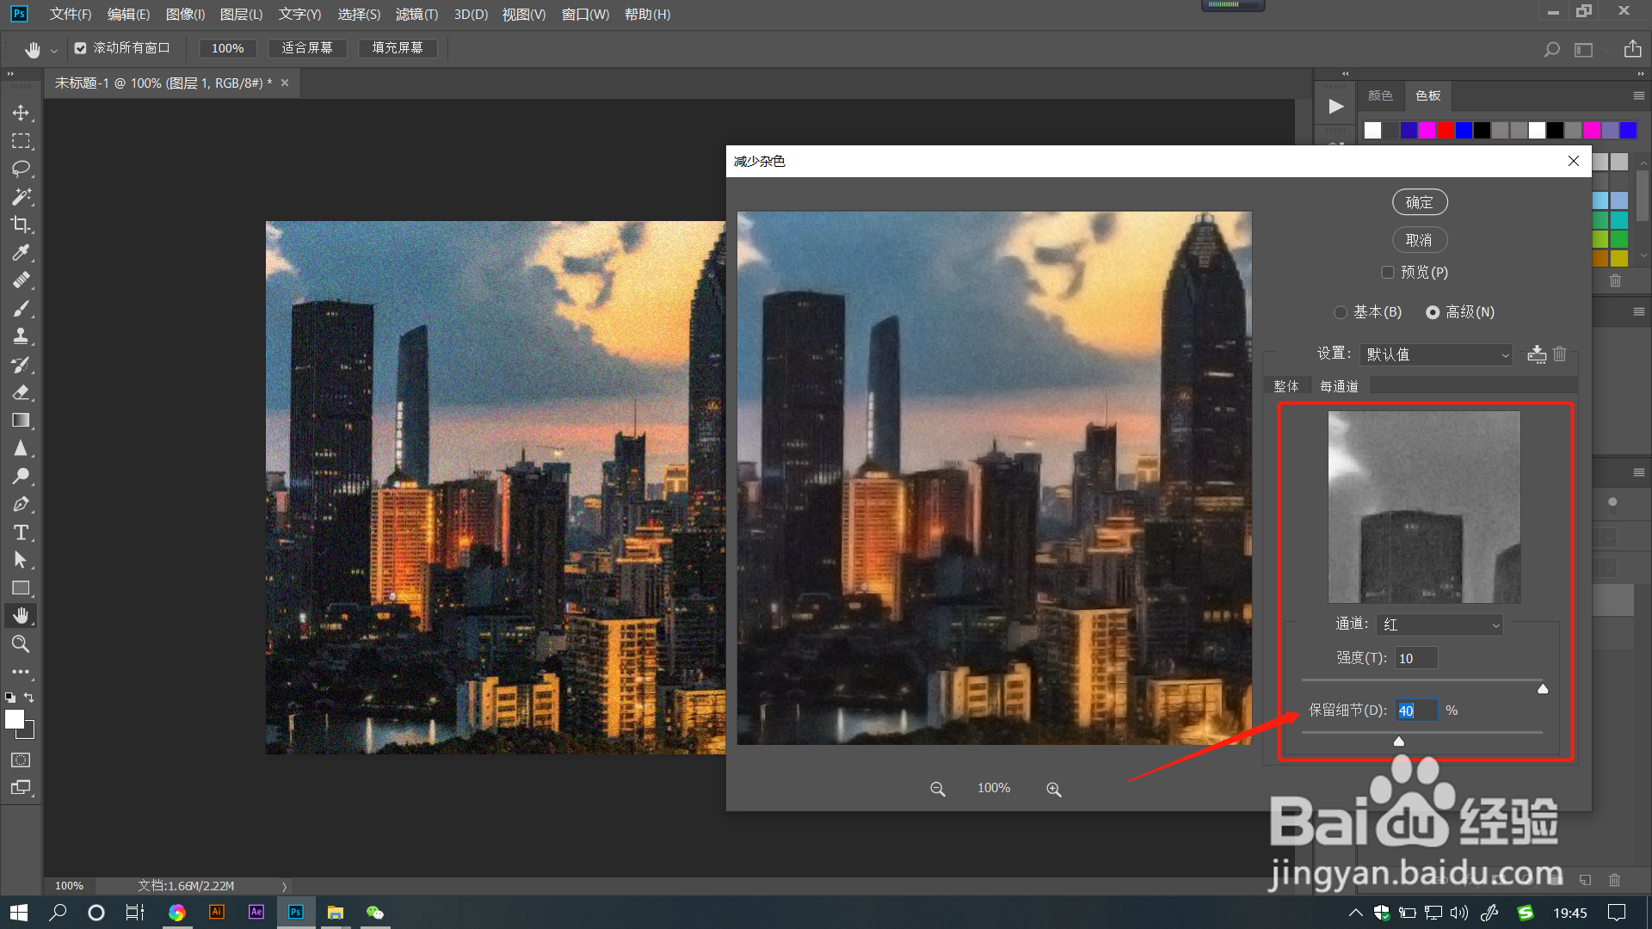Open the 滤镜(T) menu
The image size is (1652, 929).
416,15
